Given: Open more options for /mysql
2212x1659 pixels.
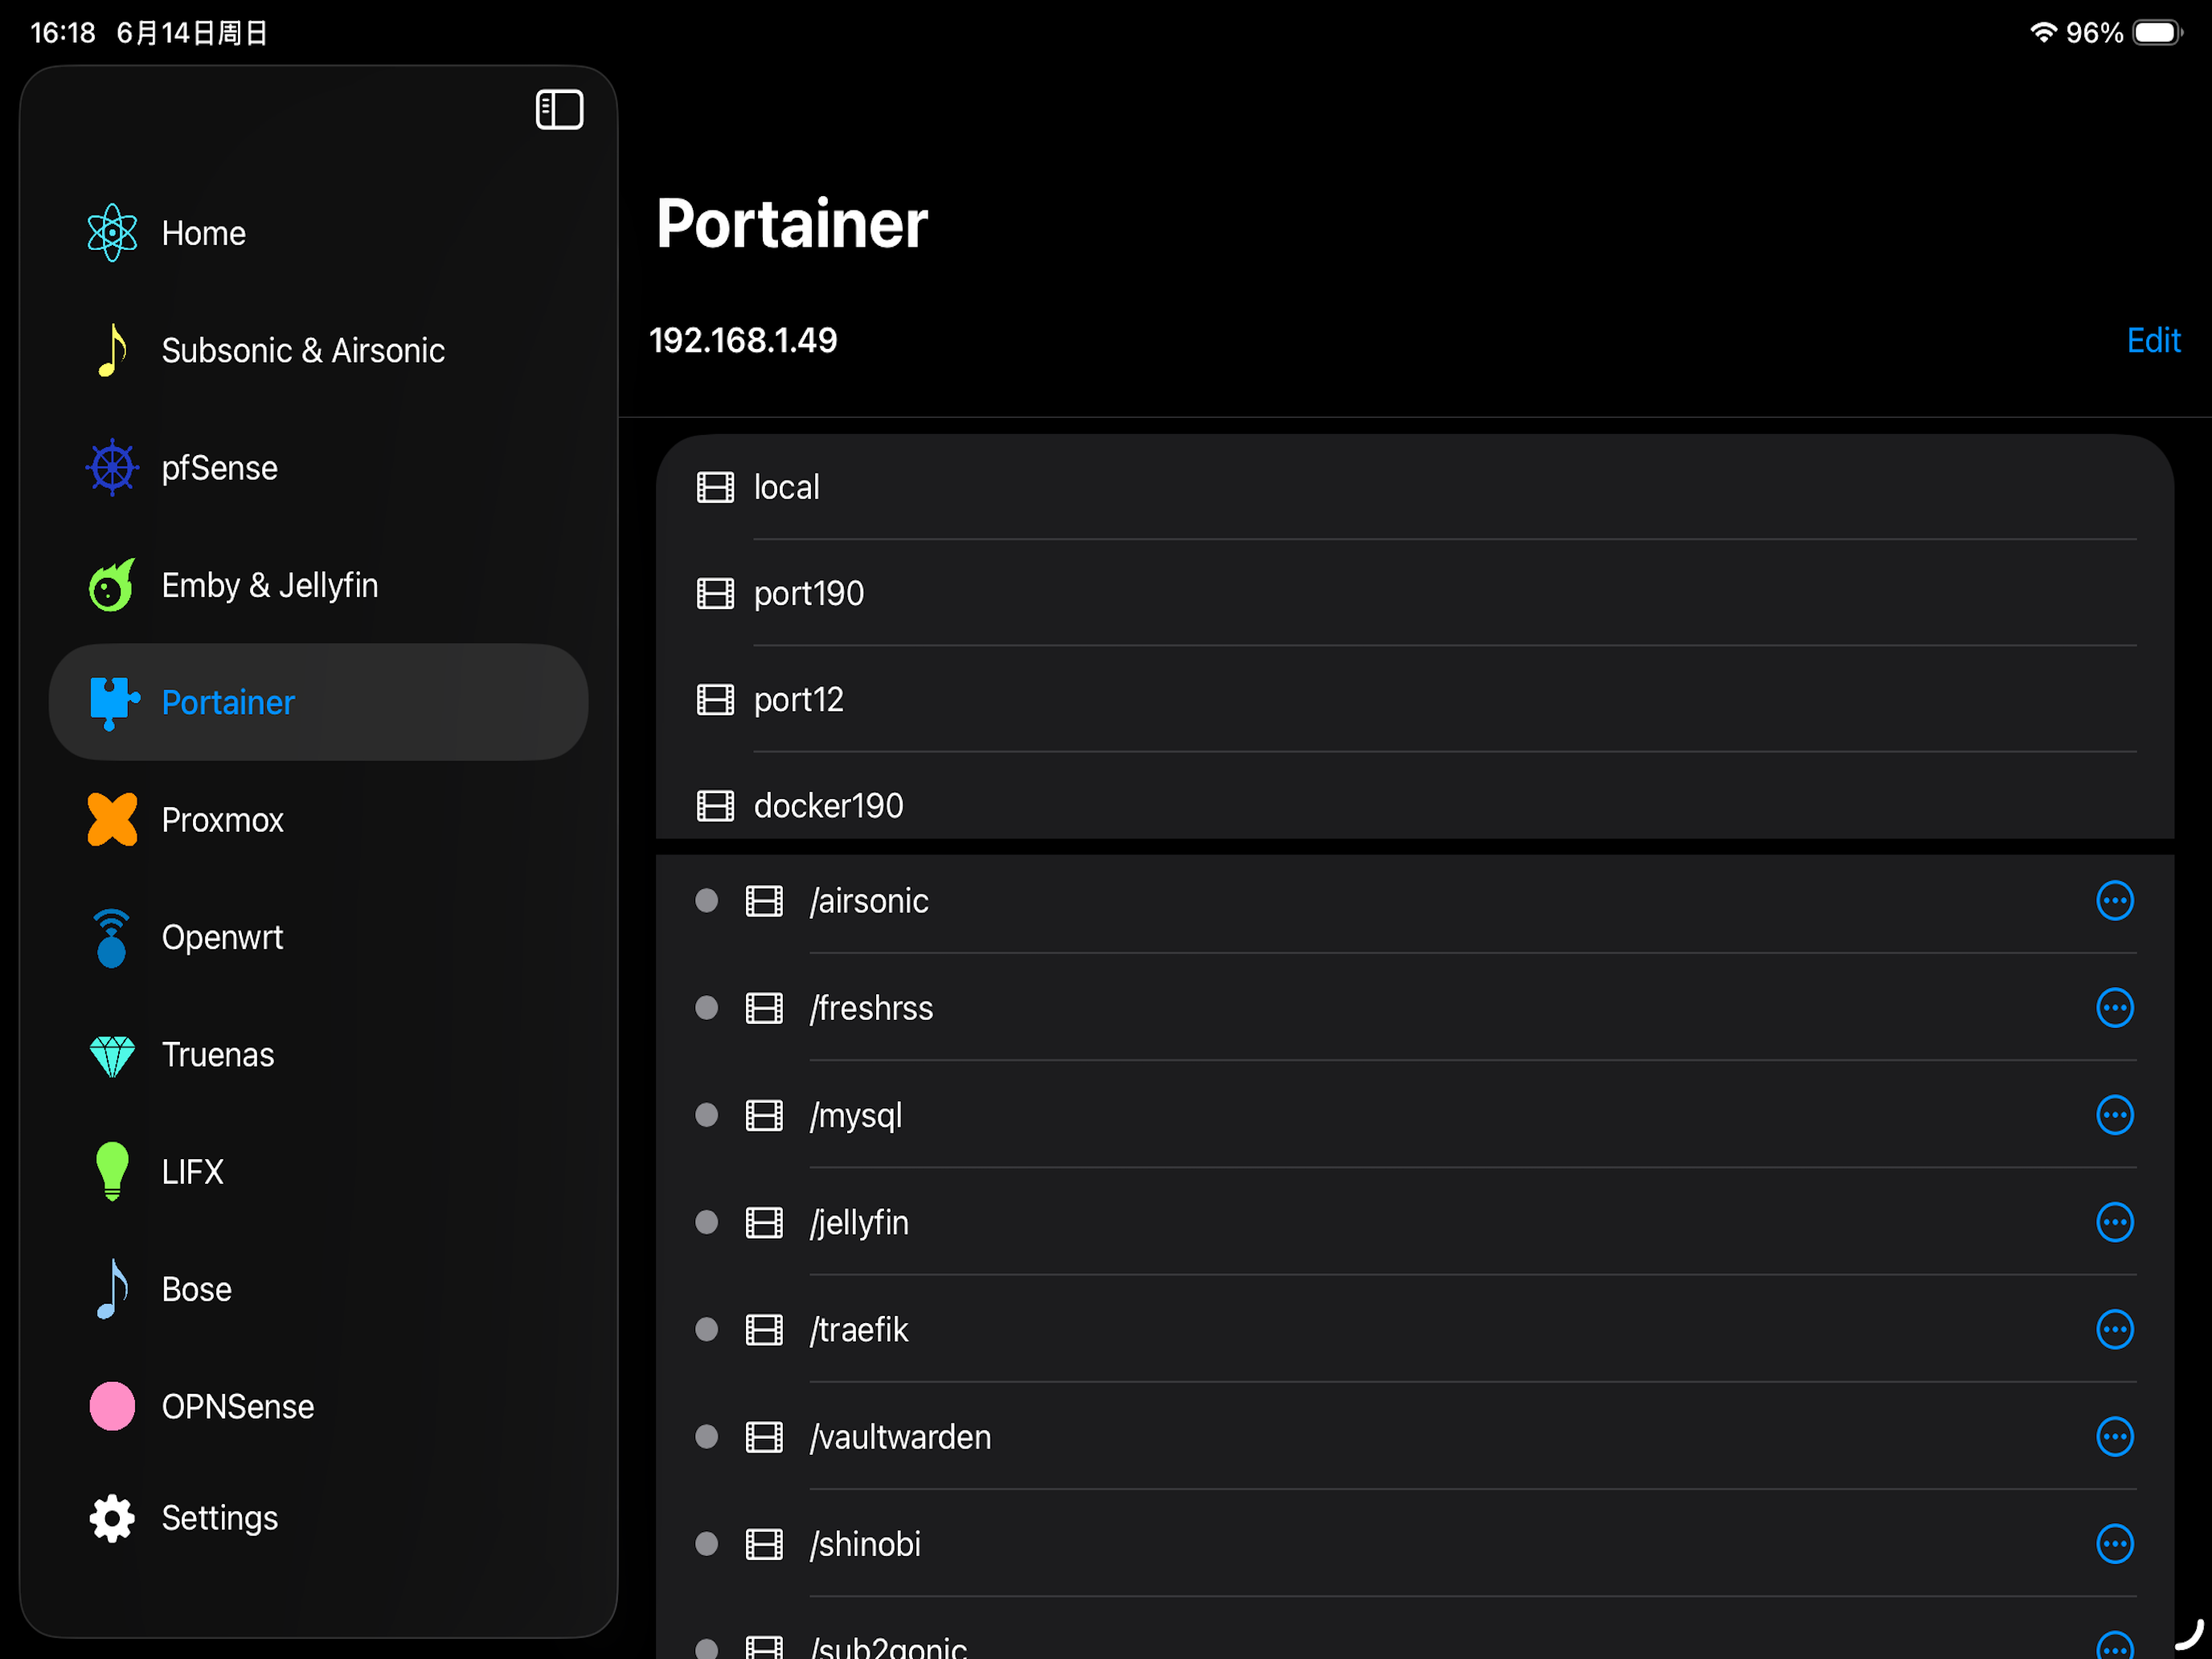Looking at the screenshot, I should click(2114, 1115).
